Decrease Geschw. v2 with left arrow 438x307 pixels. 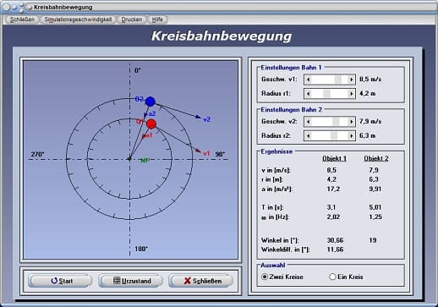[309, 122]
